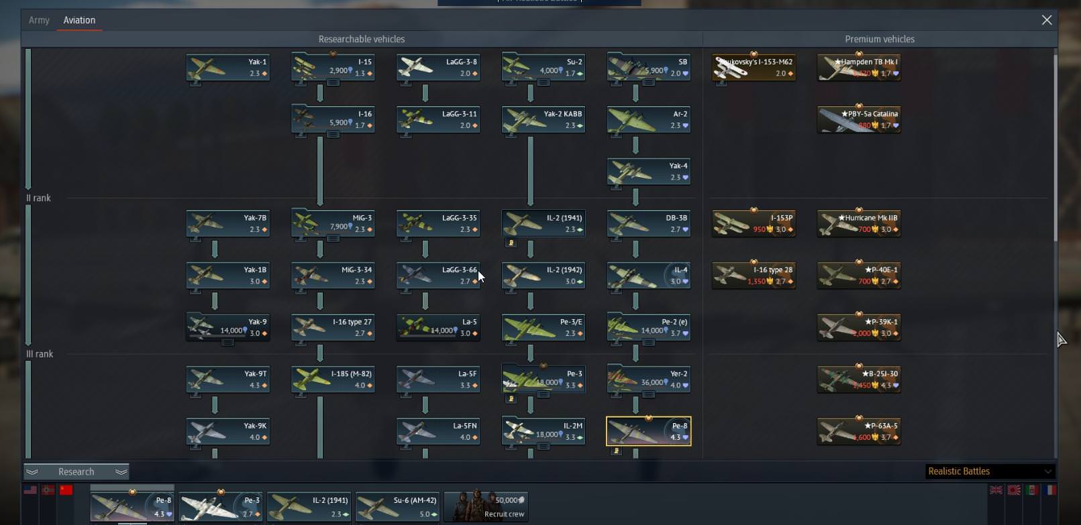Screen dimensions: 1081x525
Task: Select the France flag nation icon
Action: tap(1050, 490)
